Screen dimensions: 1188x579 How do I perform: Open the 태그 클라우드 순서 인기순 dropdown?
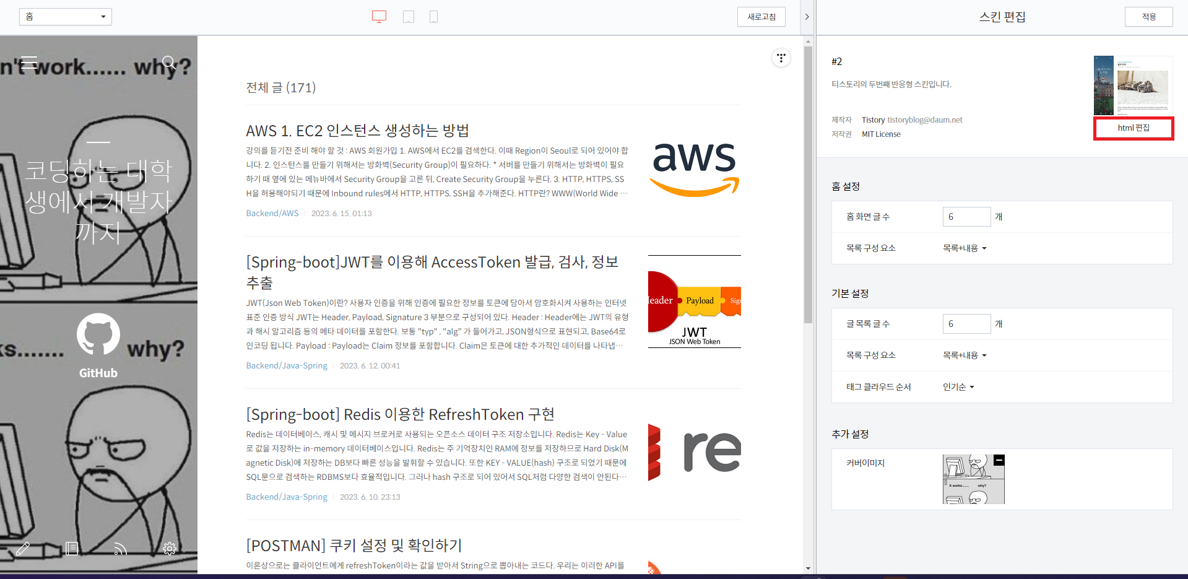(x=958, y=387)
